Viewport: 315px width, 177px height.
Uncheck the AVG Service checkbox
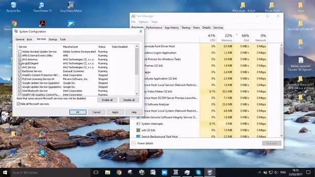click(20, 67)
